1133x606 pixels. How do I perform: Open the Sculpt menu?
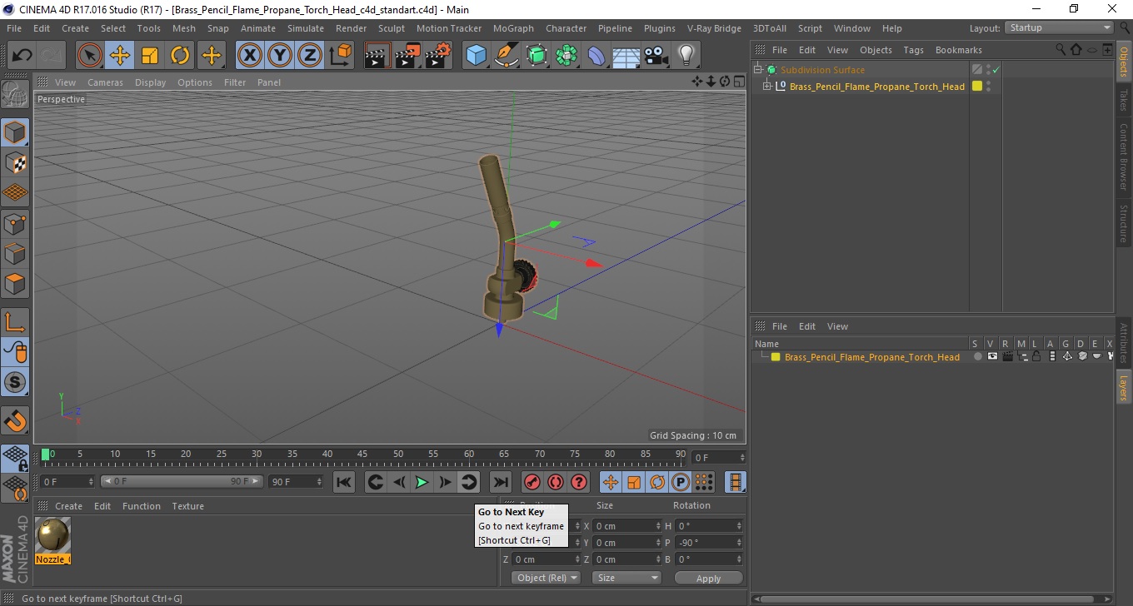click(391, 28)
